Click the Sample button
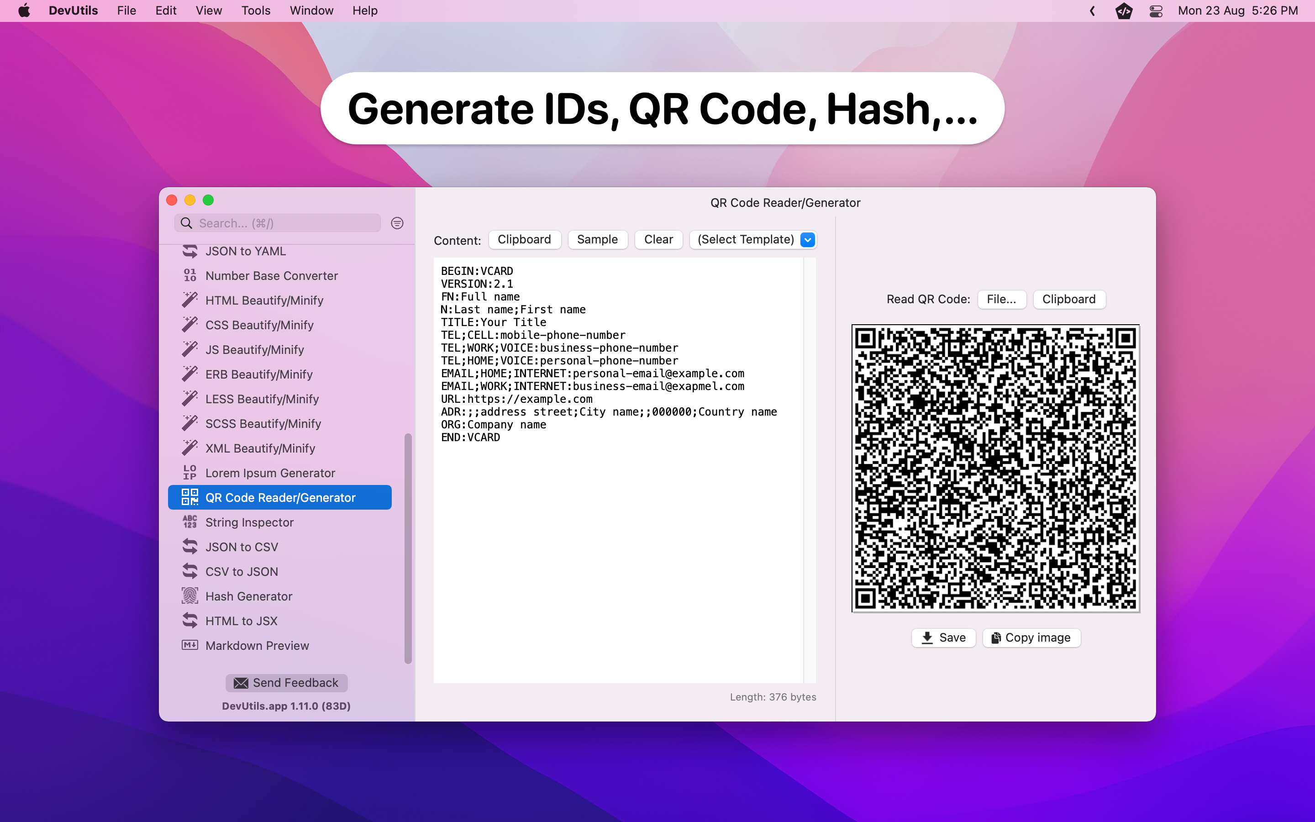The width and height of the screenshot is (1315, 822). point(597,239)
